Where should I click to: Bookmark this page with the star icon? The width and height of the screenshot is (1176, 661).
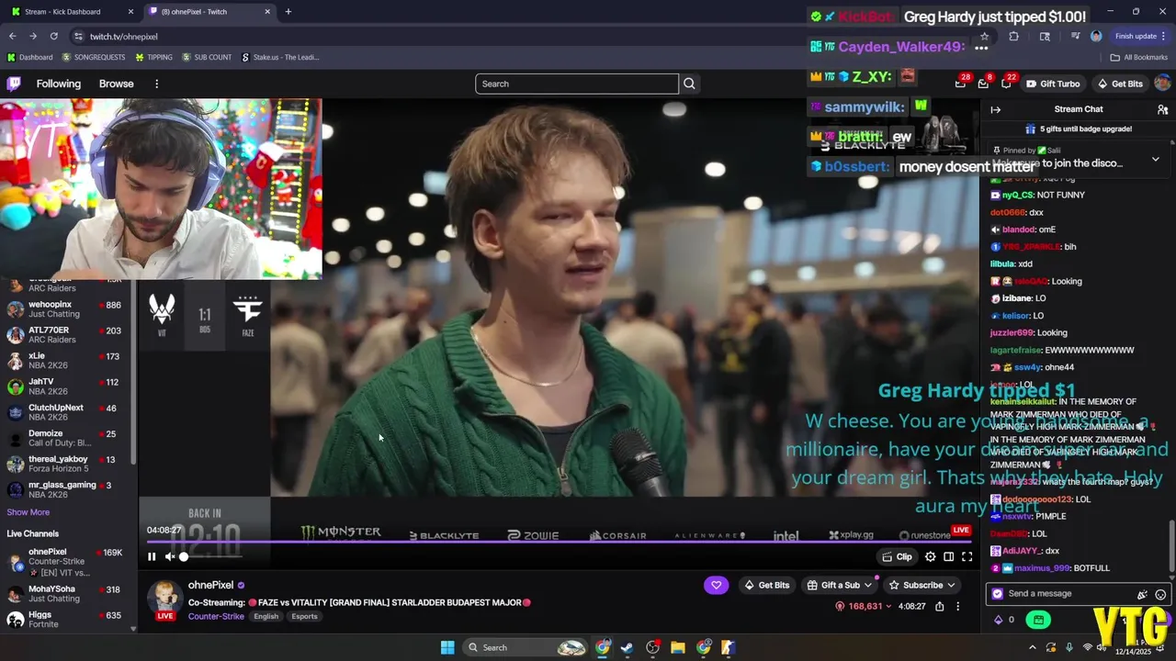(985, 37)
